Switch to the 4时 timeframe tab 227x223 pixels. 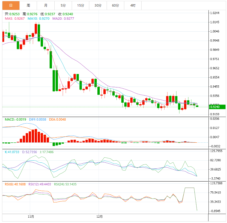[x=133, y=5]
